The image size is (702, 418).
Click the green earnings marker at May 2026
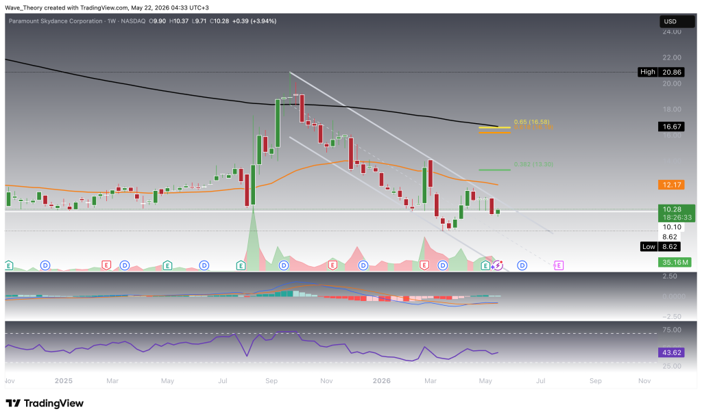click(x=485, y=265)
